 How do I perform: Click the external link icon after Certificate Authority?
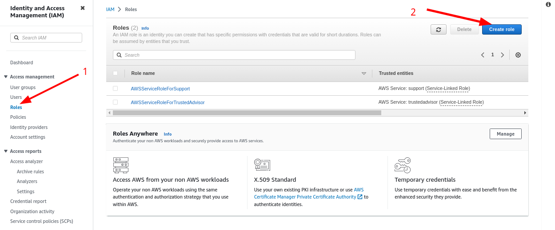tap(360, 197)
